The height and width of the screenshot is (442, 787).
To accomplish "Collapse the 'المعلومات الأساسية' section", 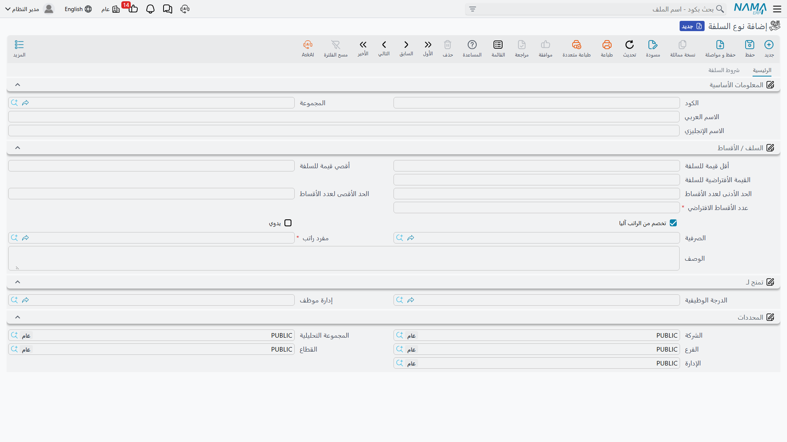I will (x=18, y=85).
